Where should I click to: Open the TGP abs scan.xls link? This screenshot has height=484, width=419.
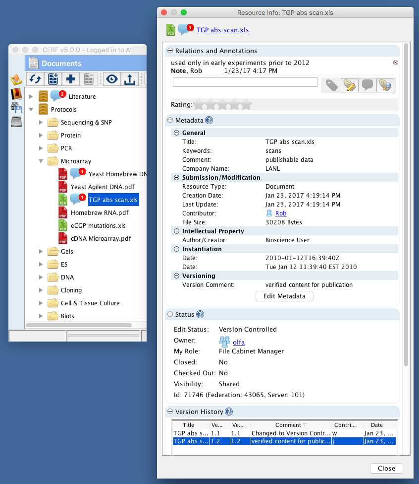click(222, 30)
